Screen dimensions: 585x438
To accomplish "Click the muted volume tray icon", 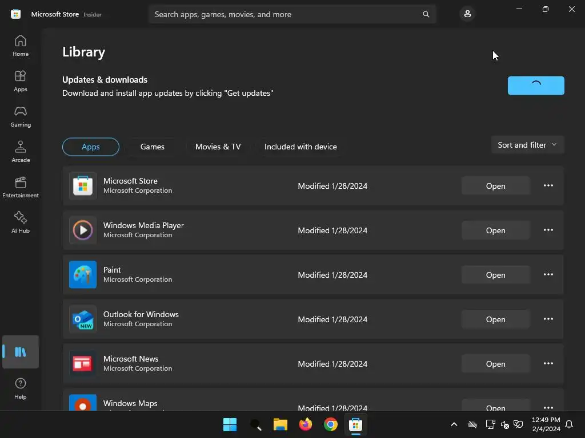I will (x=505, y=424).
